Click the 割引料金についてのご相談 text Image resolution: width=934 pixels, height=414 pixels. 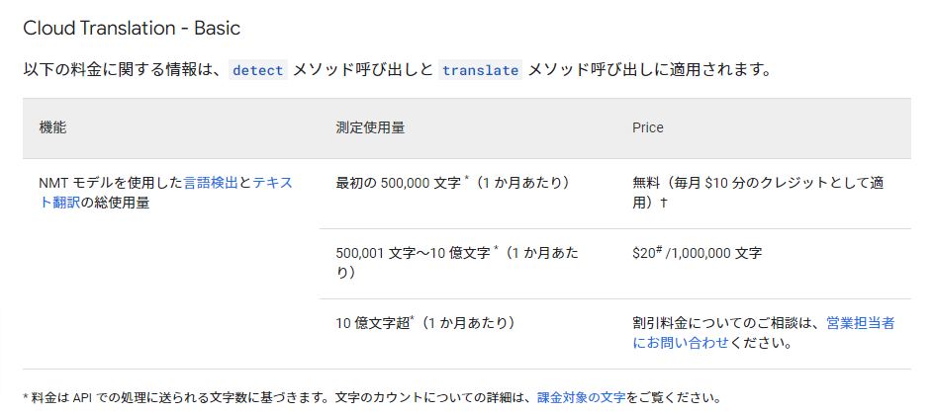[x=722, y=323]
